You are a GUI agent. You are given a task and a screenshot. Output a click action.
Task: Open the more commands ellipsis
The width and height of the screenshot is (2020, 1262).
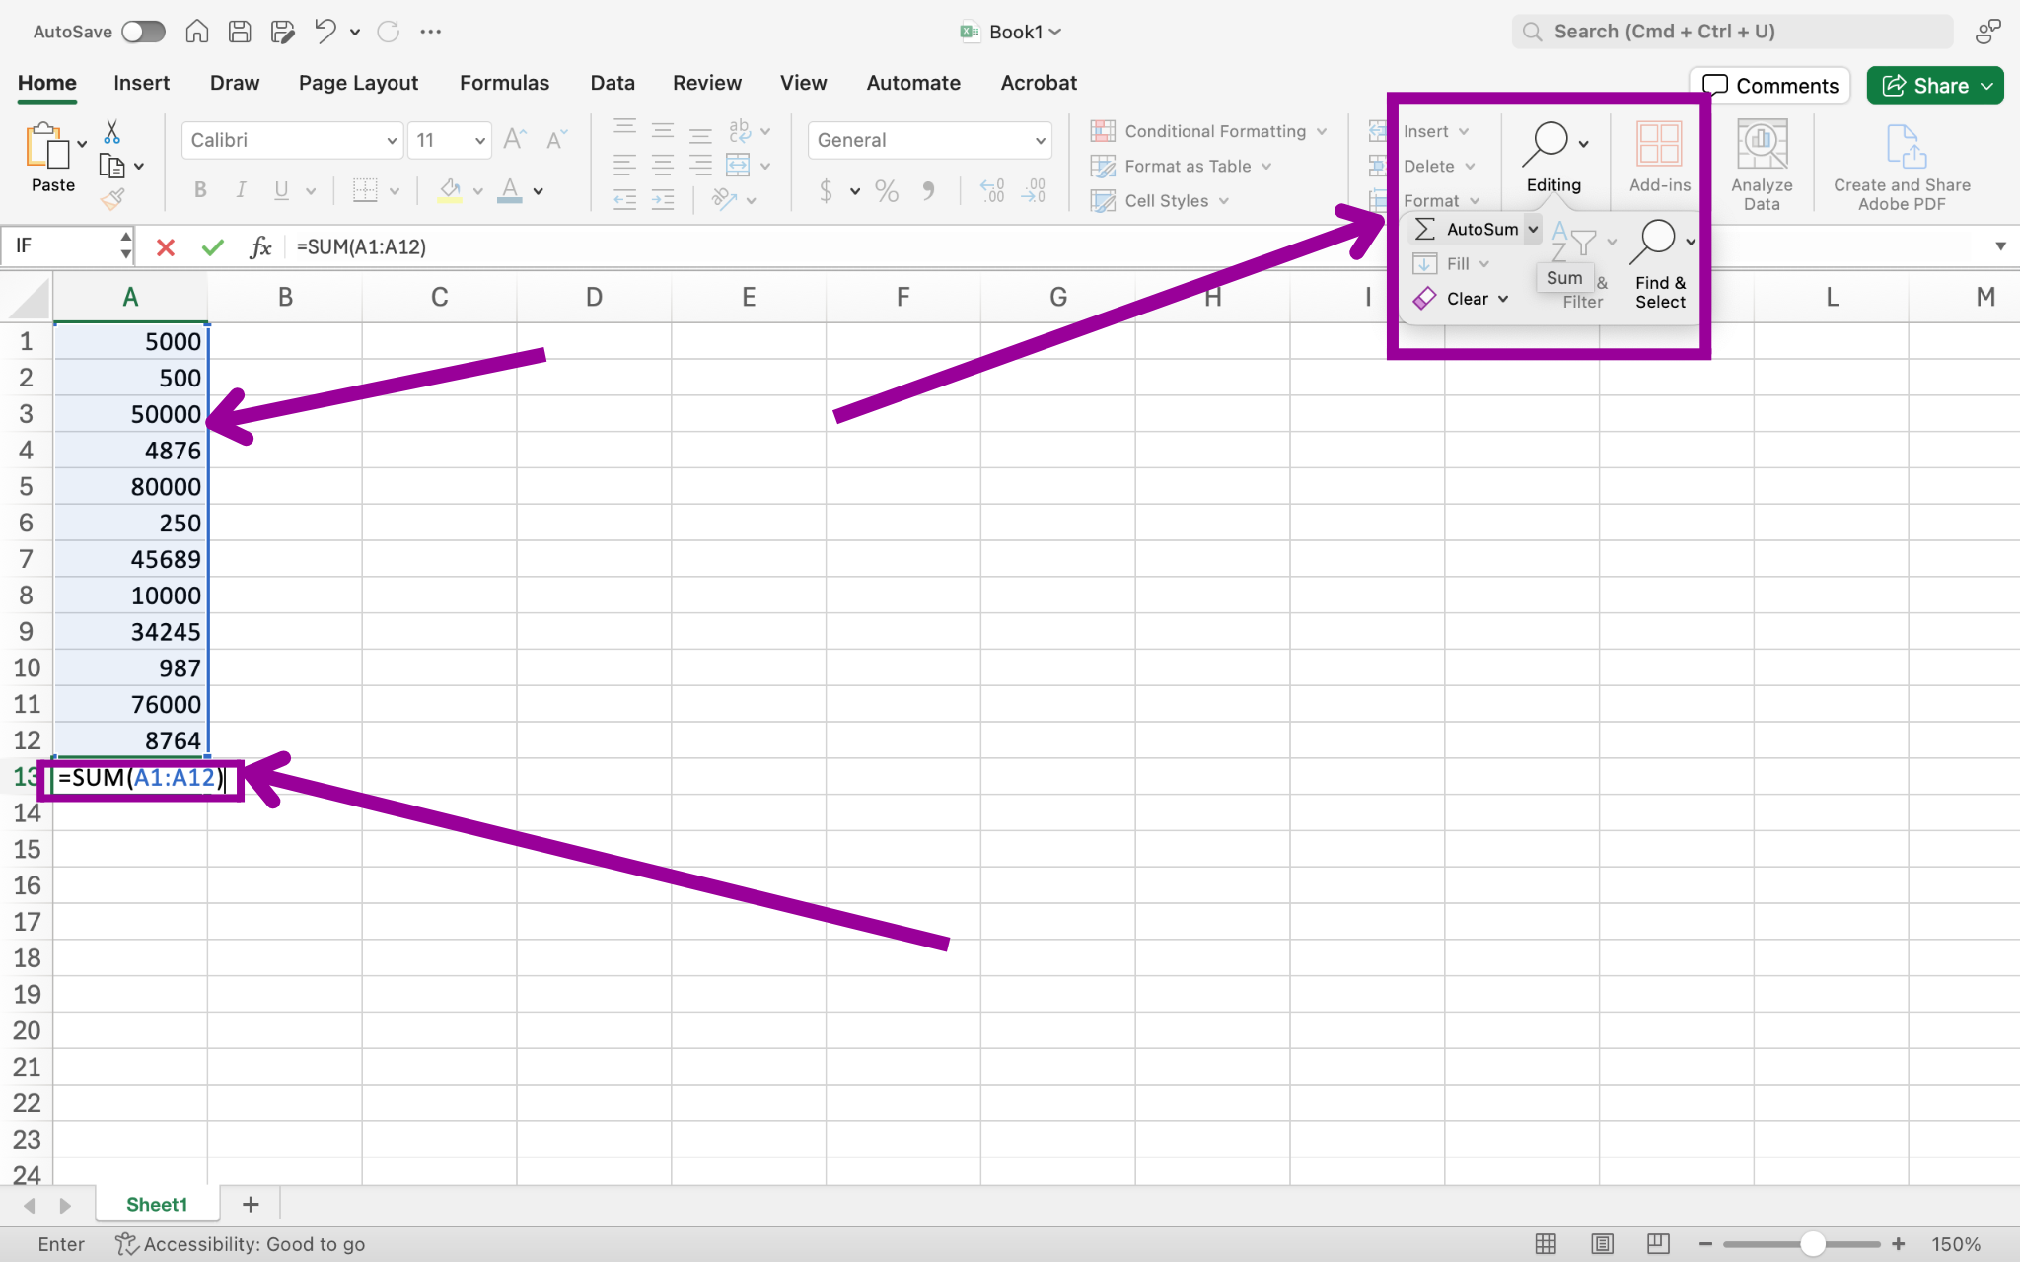(x=431, y=32)
